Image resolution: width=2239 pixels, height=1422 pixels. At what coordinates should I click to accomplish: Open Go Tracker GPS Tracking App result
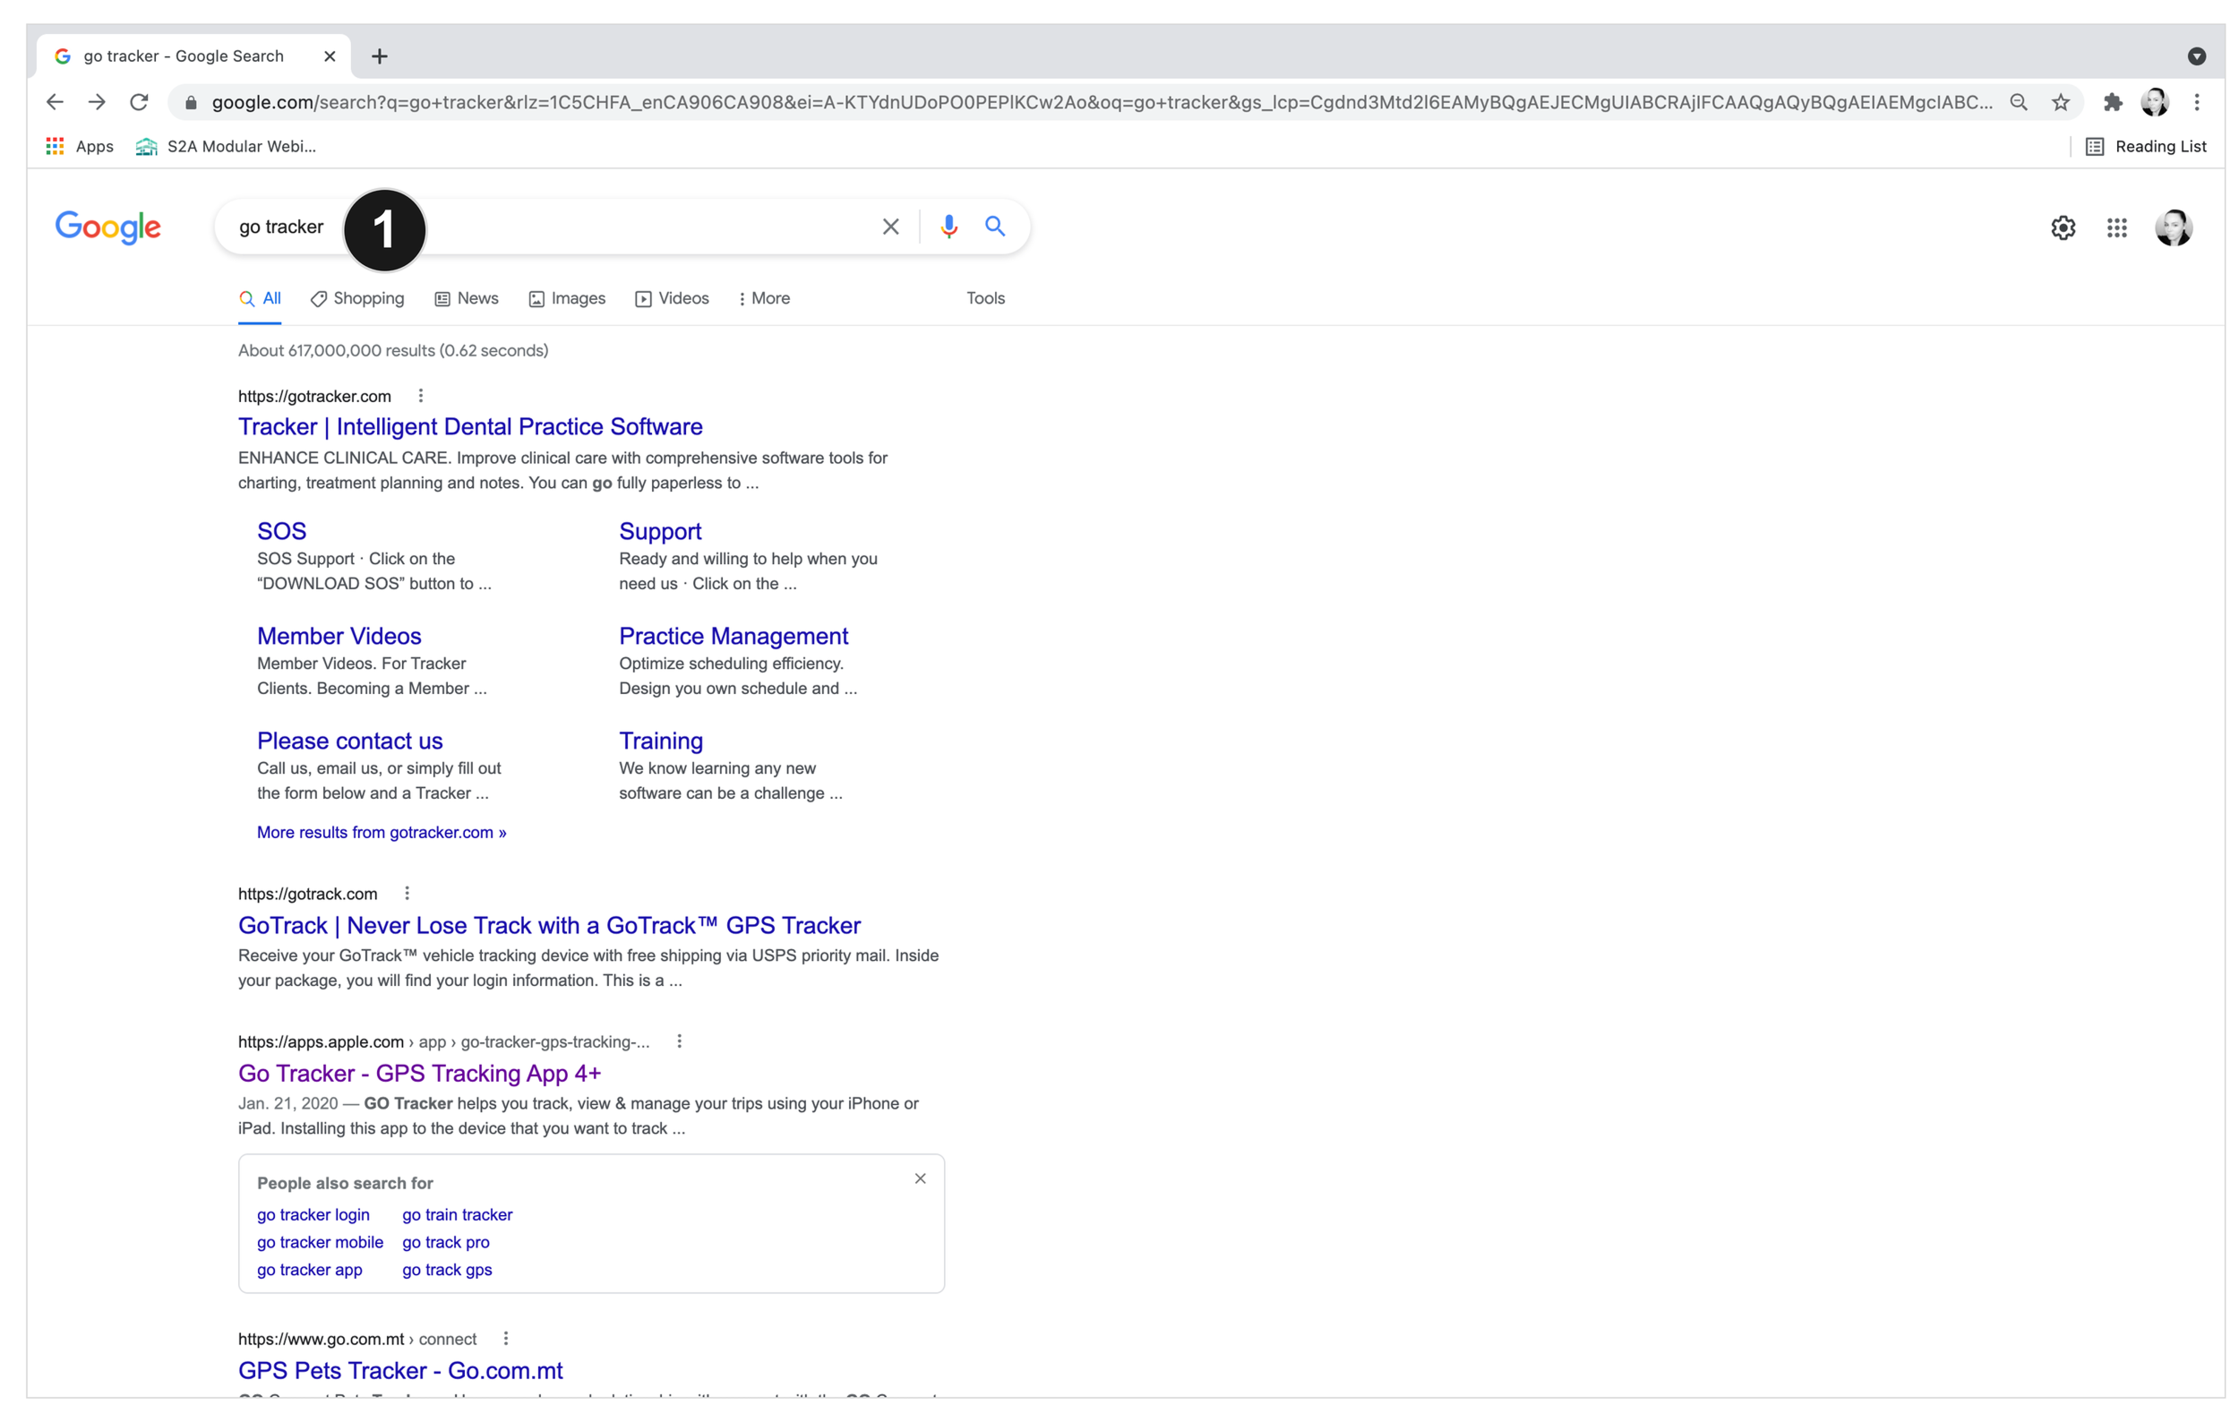coord(419,1073)
